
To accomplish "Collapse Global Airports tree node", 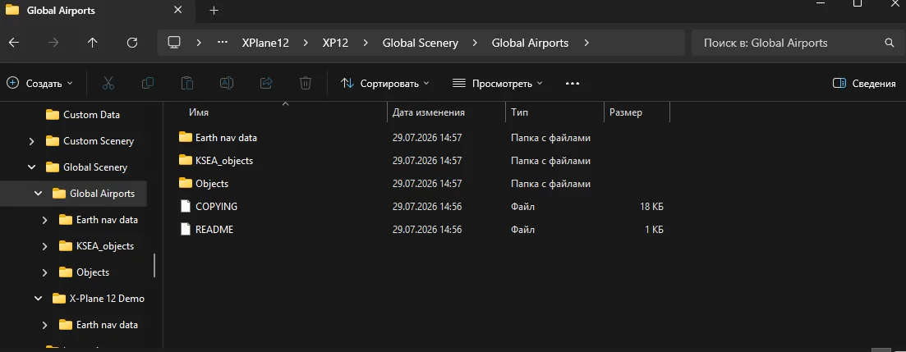I will [38, 194].
